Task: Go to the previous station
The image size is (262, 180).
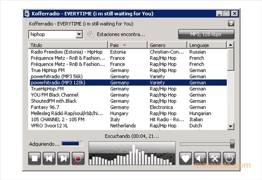Action: (49, 158)
